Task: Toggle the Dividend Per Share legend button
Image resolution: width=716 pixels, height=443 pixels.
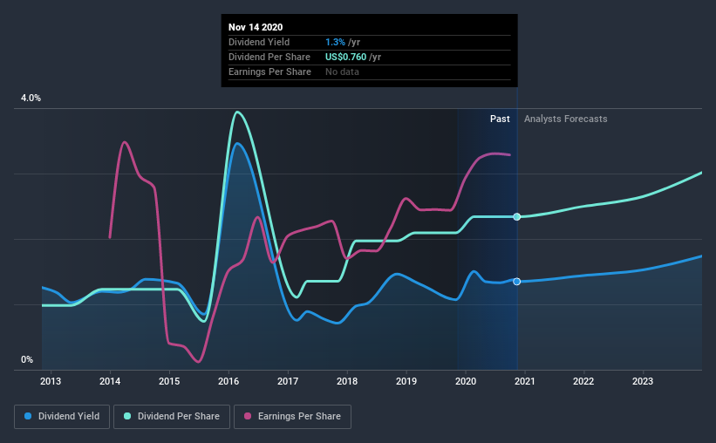Action: pos(172,417)
